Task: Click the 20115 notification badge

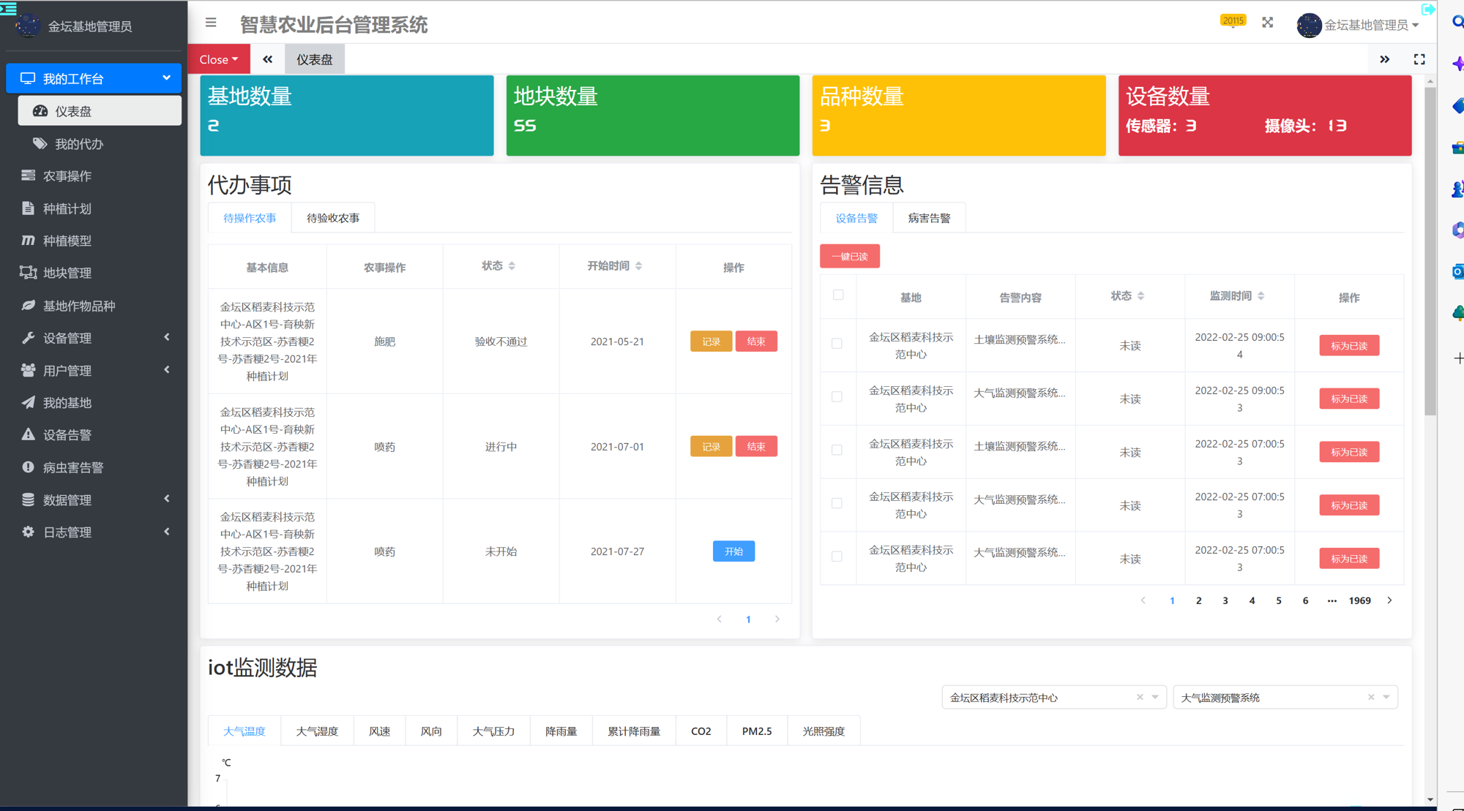Action: coord(1233,20)
